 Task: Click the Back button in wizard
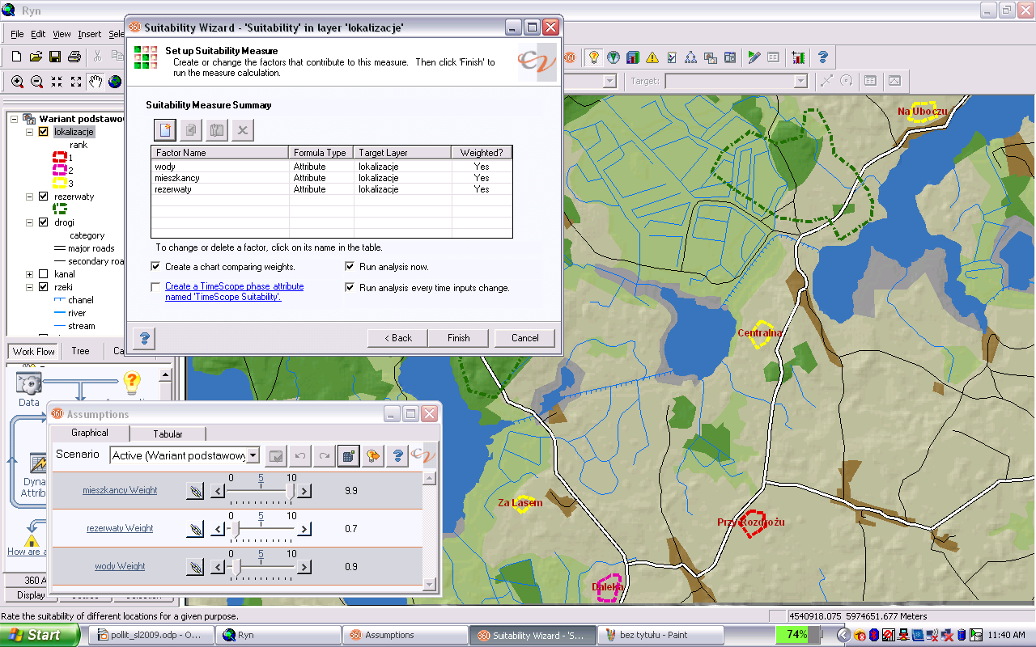click(397, 338)
